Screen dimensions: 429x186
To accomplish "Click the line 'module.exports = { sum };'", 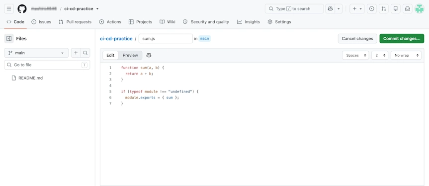I will coord(152,97).
